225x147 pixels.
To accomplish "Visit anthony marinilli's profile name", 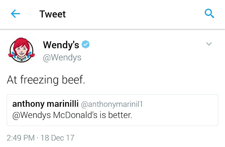I will point(45,104).
